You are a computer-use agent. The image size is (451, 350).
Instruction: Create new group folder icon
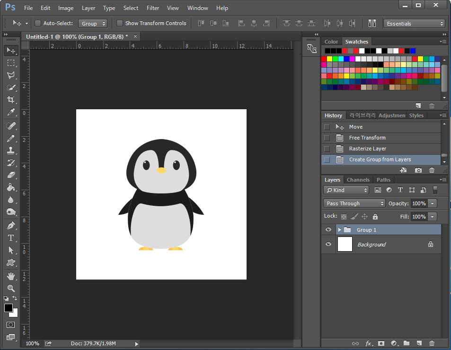(x=407, y=343)
